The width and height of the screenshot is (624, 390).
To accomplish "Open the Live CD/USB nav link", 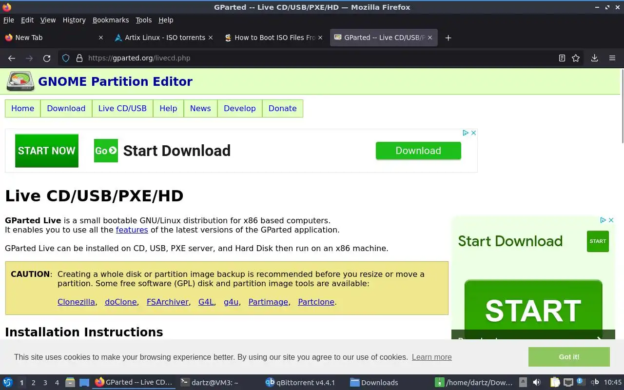I will click(x=122, y=108).
